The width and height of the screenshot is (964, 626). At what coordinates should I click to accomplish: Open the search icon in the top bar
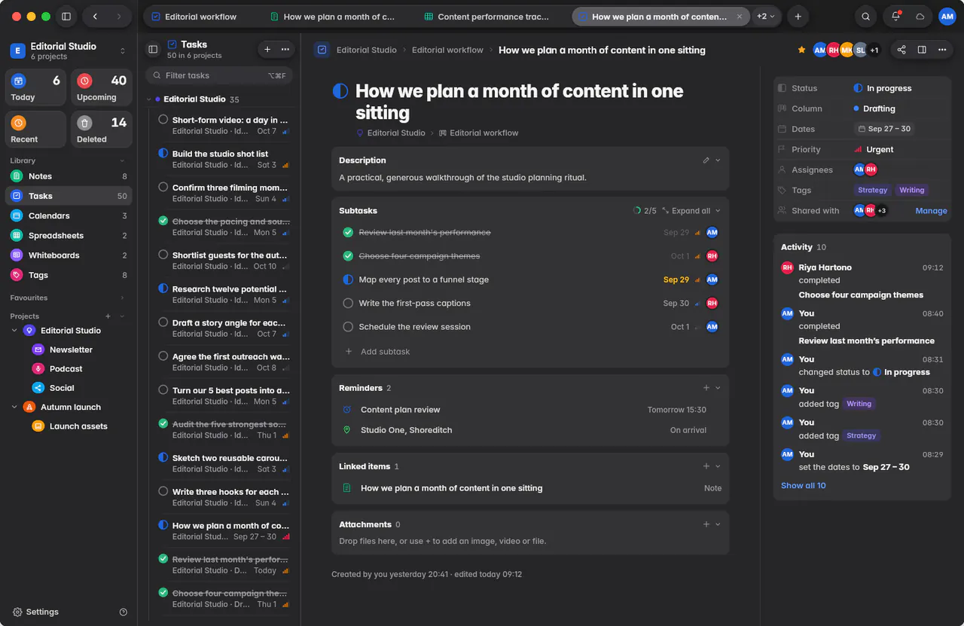(866, 17)
